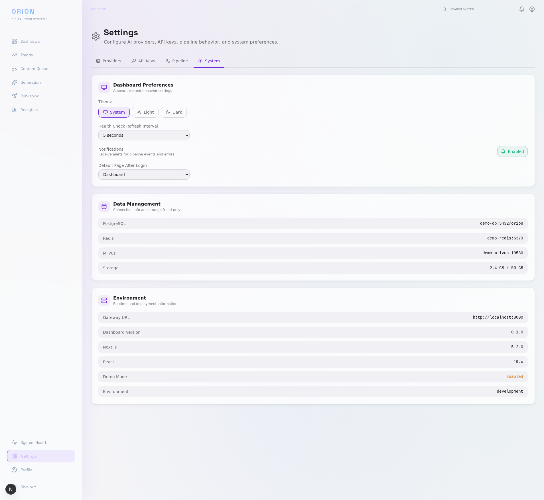Open Analytics using its bar chart icon
This screenshot has height=500, width=544.
(14, 110)
